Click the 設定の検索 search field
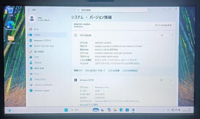This screenshot has height=119, width=200. [x=112, y=10]
